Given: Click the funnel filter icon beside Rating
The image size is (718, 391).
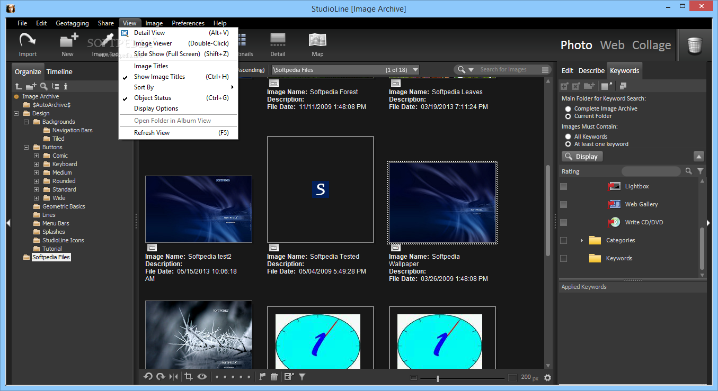Looking at the screenshot, I should click(x=701, y=171).
